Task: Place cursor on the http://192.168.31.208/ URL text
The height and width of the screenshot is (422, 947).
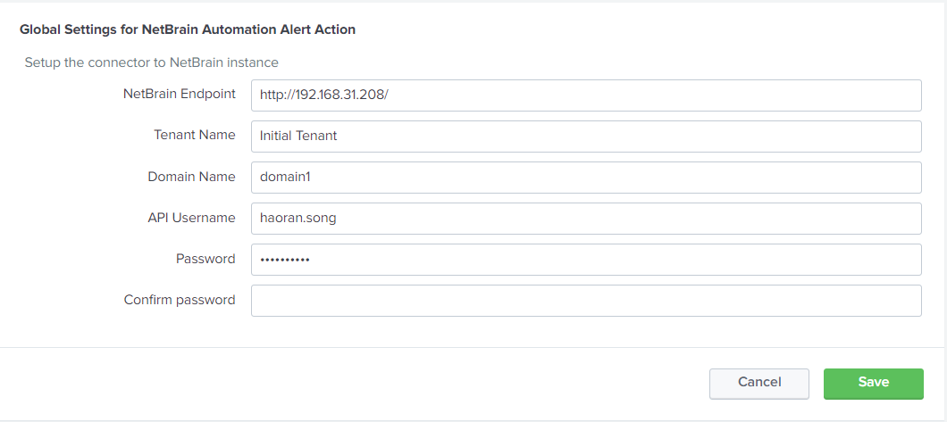Action: click(x=324, y=95)
